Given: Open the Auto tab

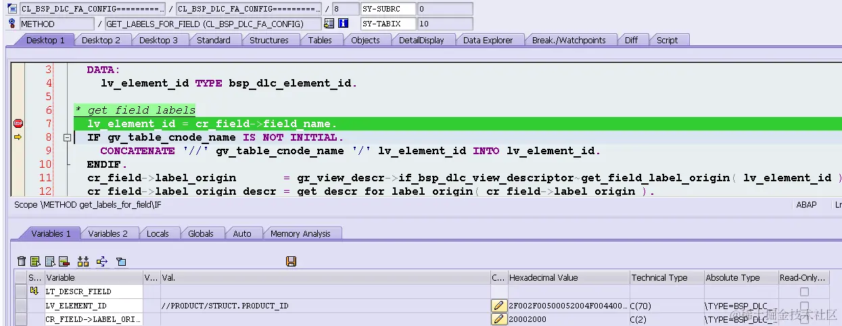Looking at the screenshot, I should (242, 233).
